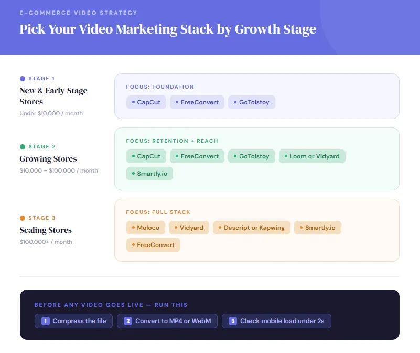The height and width of the screenshot is (353, 420).
Task: Select GoTolstoy in Retention + Reach card
Action: click(252, 156)
